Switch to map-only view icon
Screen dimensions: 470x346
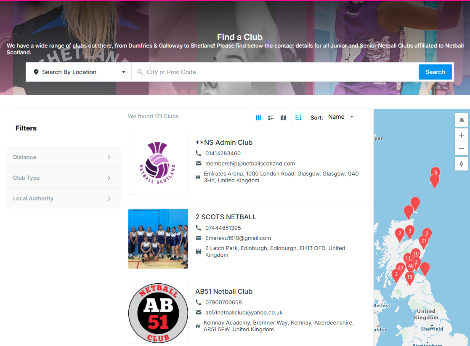[x=283, y=118]
